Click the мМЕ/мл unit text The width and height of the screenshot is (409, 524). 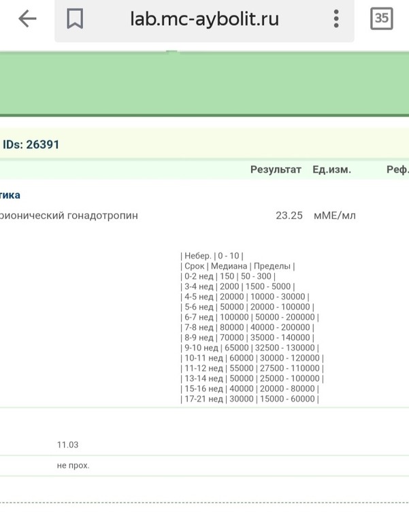coord(334,215)
